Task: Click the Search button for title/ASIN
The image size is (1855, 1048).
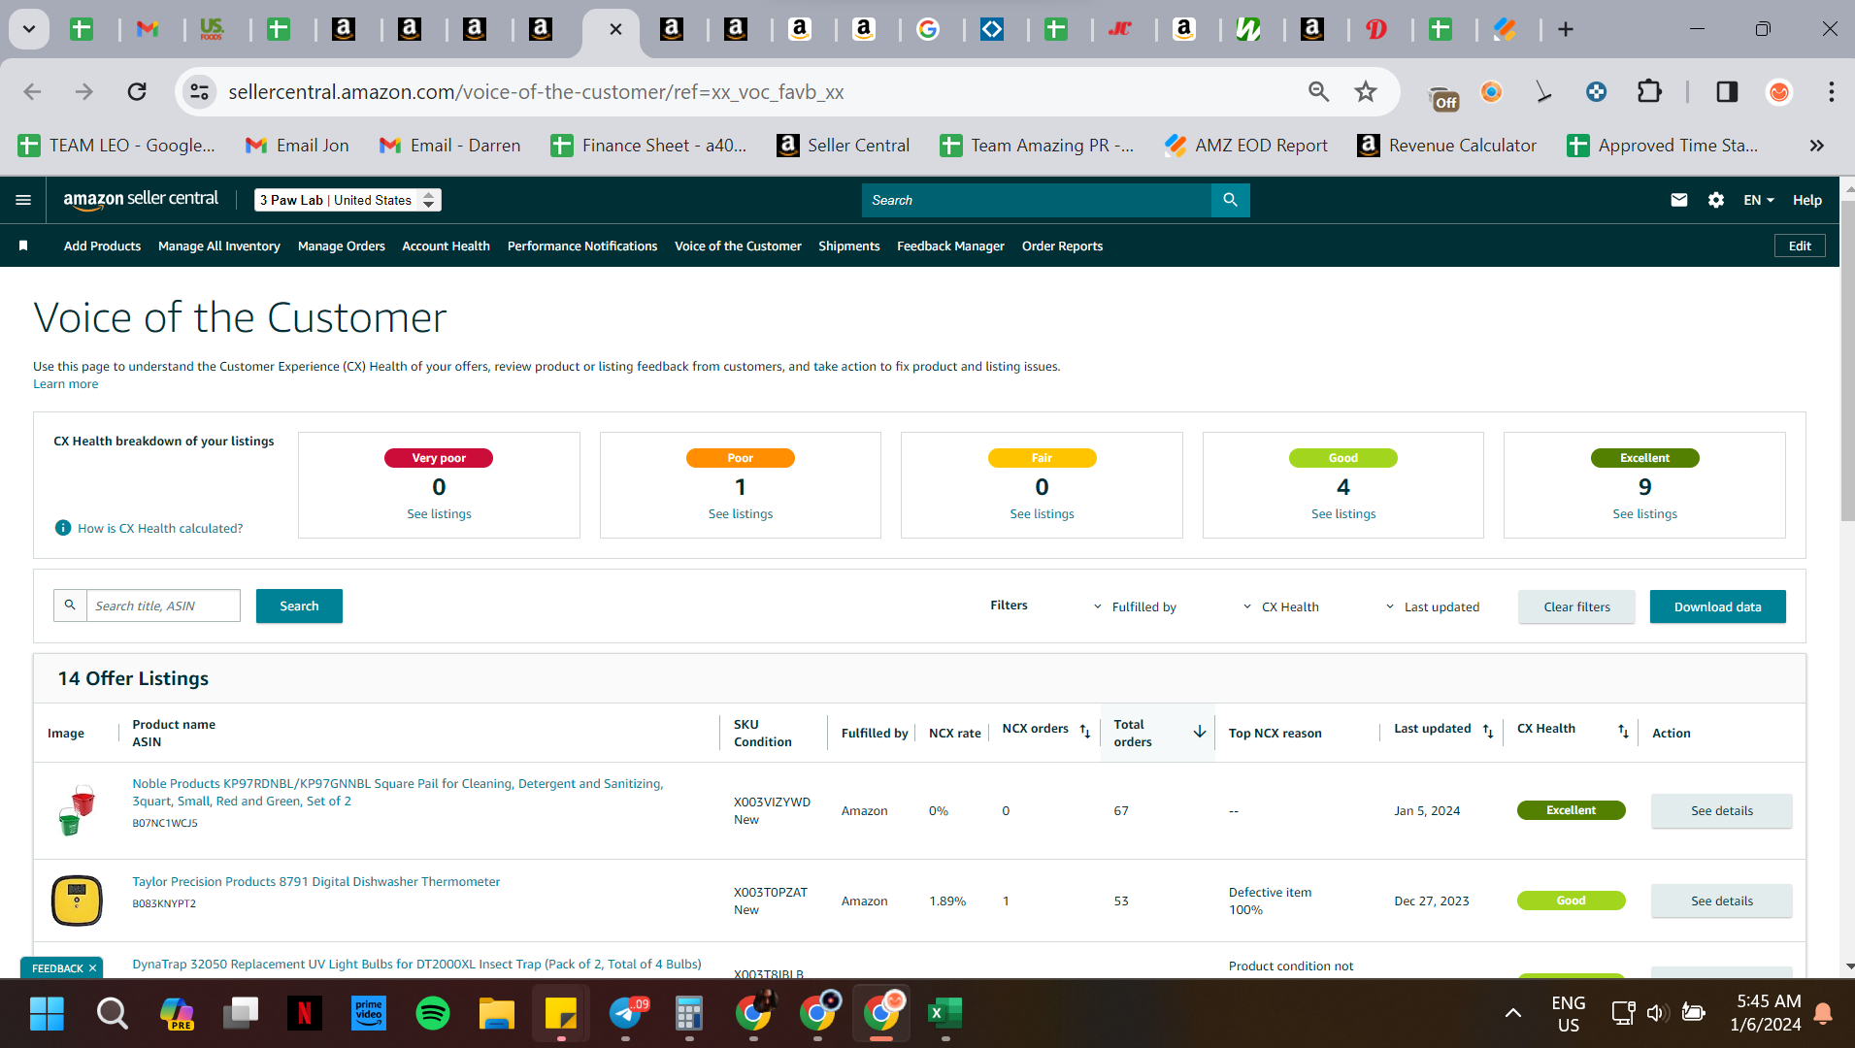Action: 299,606
